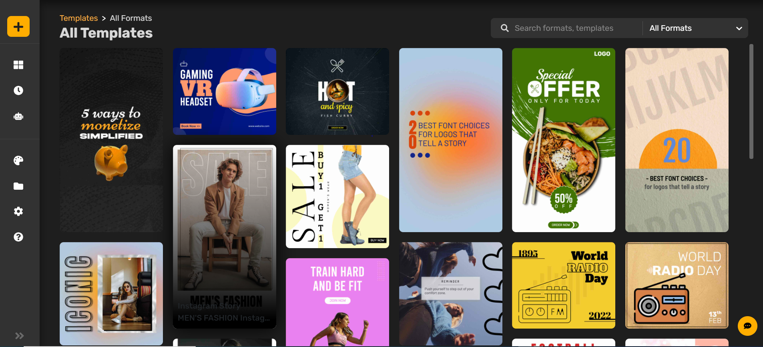Select the Sale Buy 1 Get 1 template

[337, 197]
